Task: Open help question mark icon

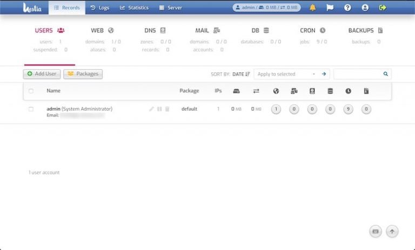Action: 347,8
